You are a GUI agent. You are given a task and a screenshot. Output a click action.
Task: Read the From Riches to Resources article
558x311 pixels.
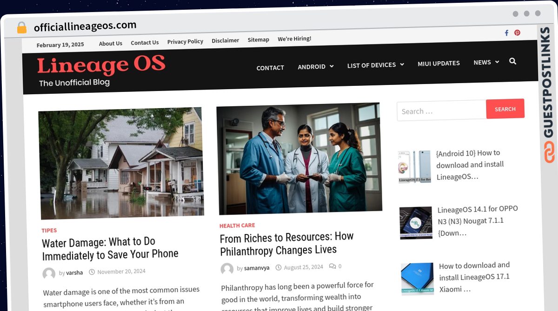click(287, 244)
